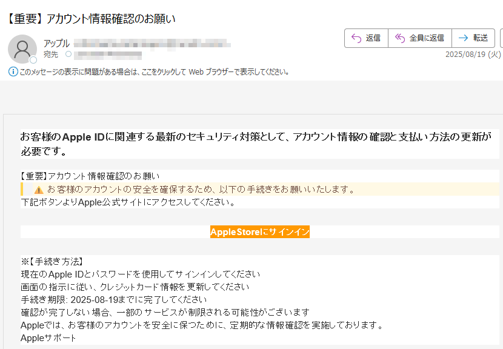Click the AppleStoreにサインイン link

point(260,231)
